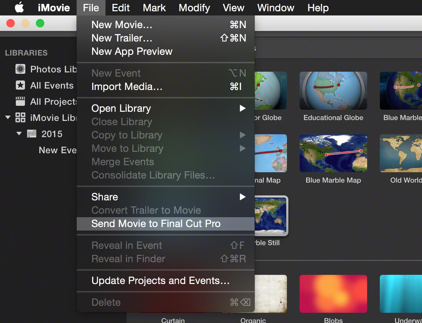Open the Modify menu
Image resolution: width=422 pixels, height=323 pixels.
tap(194, 8)
